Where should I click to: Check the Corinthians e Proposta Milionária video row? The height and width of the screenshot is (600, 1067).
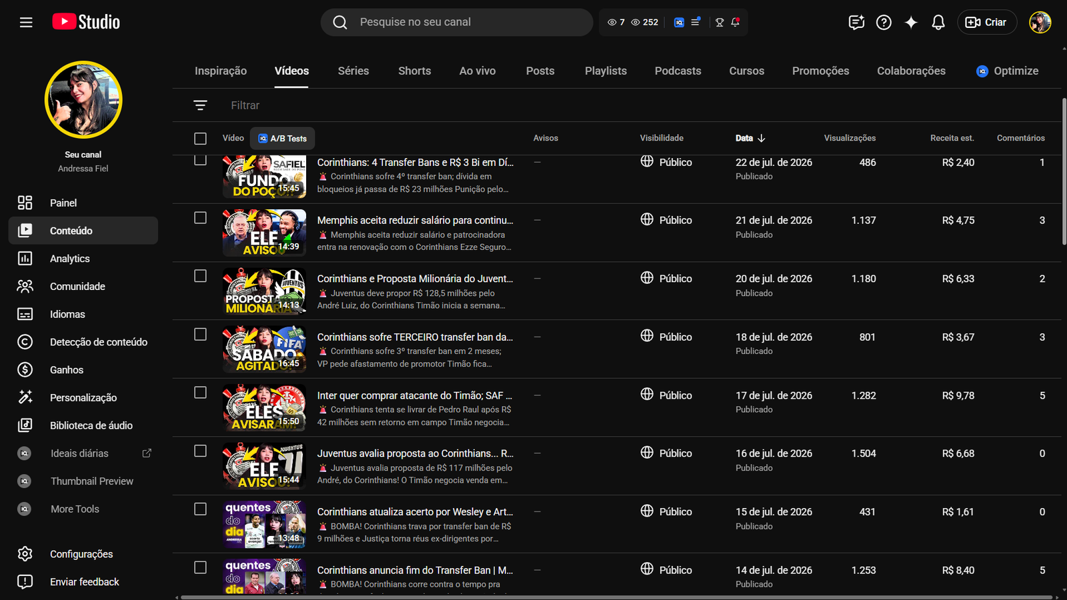pos(200,276)
